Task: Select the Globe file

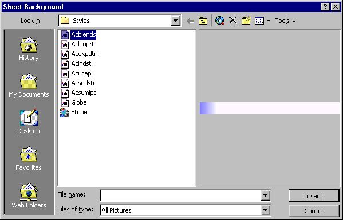Action: point(79,102)
